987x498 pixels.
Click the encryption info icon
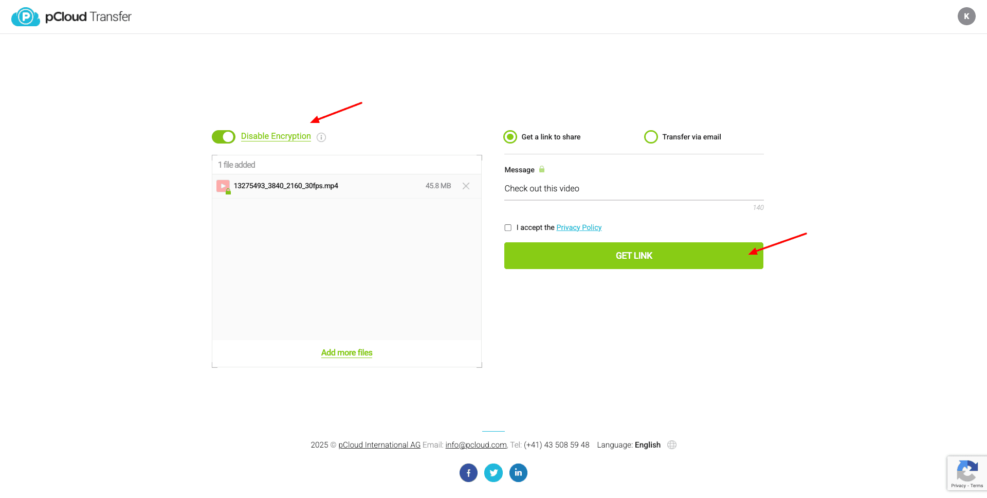[321, 137]
